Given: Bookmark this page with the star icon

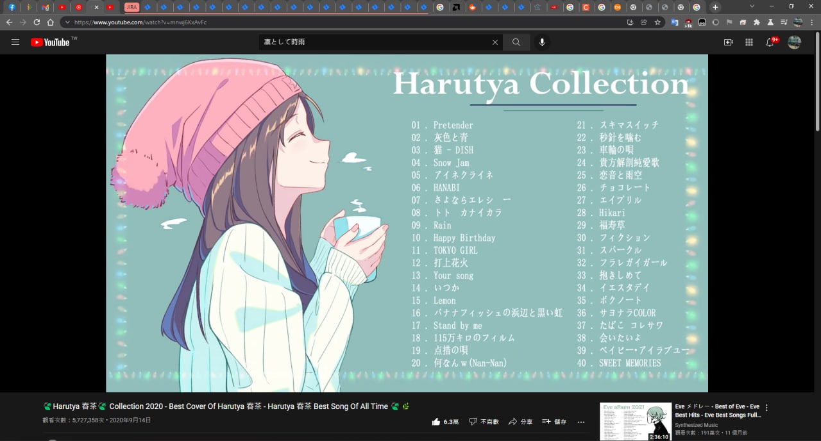Looking at the screenshot, I should pos(657,22).
